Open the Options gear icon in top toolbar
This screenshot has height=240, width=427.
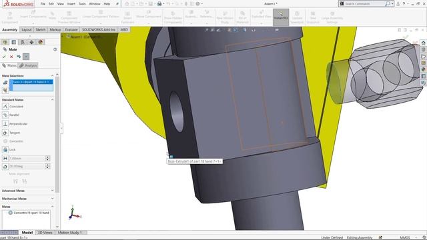coord(197,4)
